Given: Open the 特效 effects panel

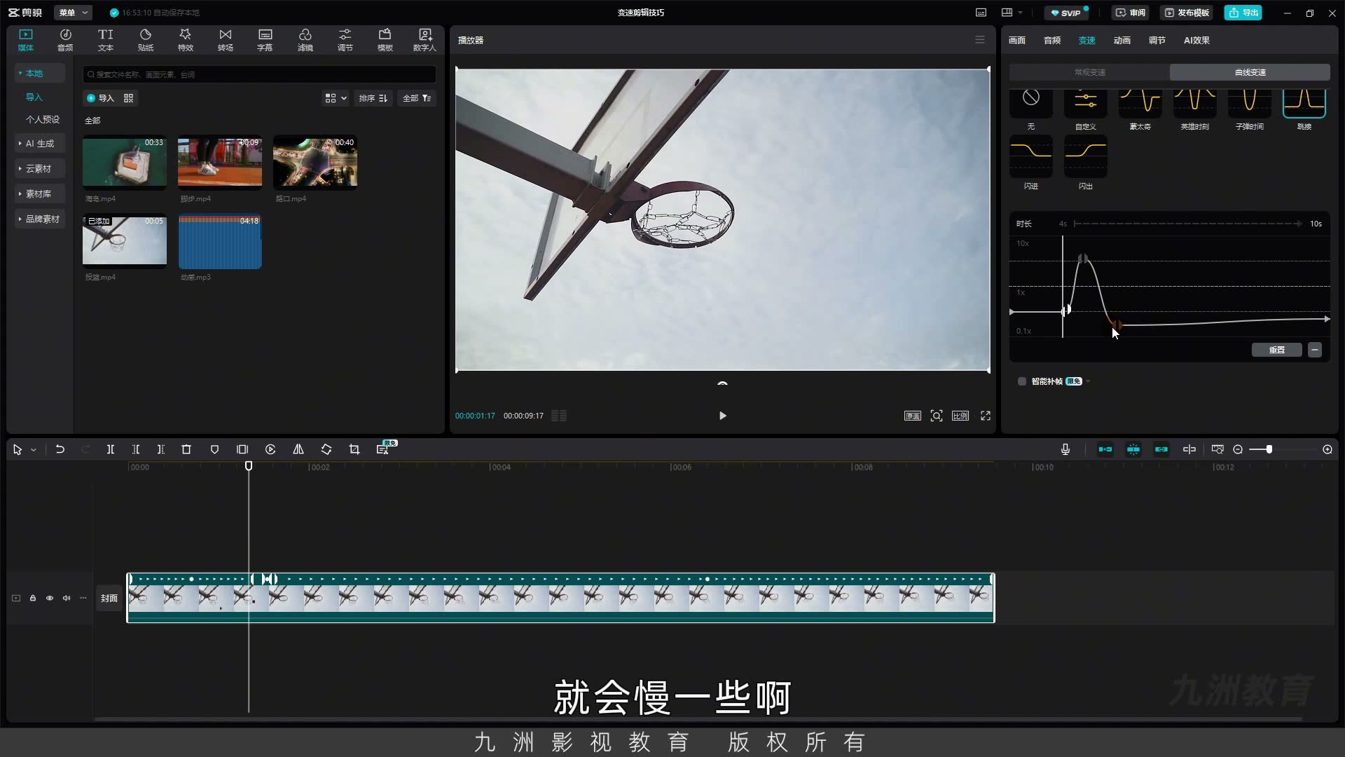Looking at the screenshot, I should (186, 40).
